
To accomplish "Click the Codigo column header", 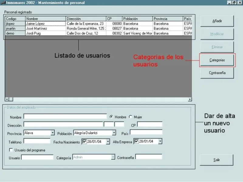I will [15, 19].
